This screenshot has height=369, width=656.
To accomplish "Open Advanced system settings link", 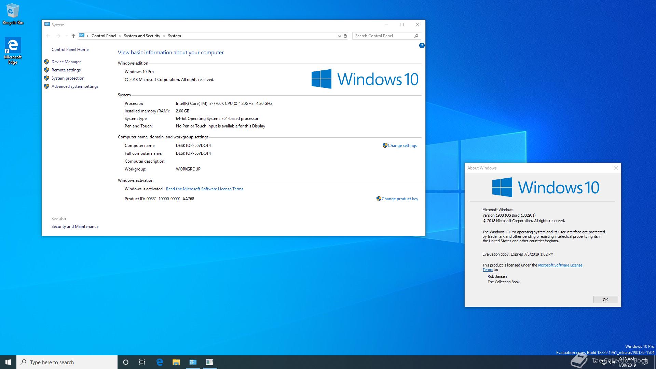I will [x=75, y=86].
